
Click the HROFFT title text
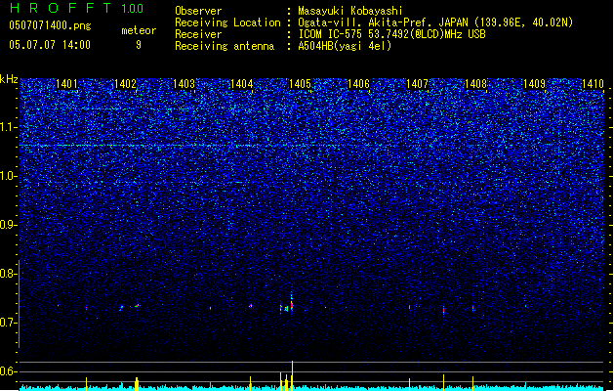(61, 8)
